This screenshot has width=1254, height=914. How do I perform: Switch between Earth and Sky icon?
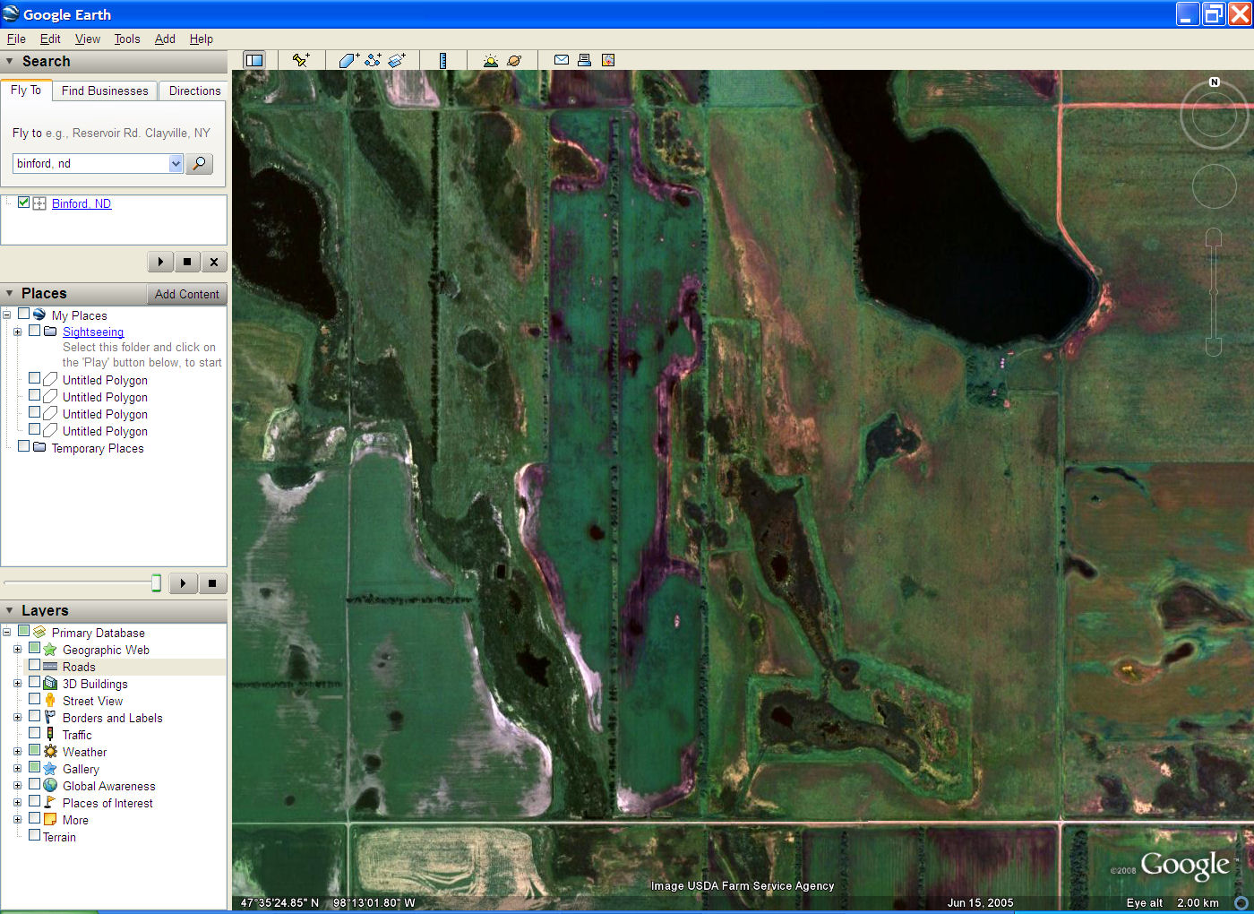click(514, 60)
